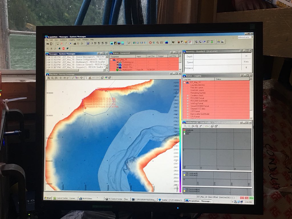The height and width of the screenshot is (219, 292).
Task: Click the Windows Start button
Action: tap(48, 198)
